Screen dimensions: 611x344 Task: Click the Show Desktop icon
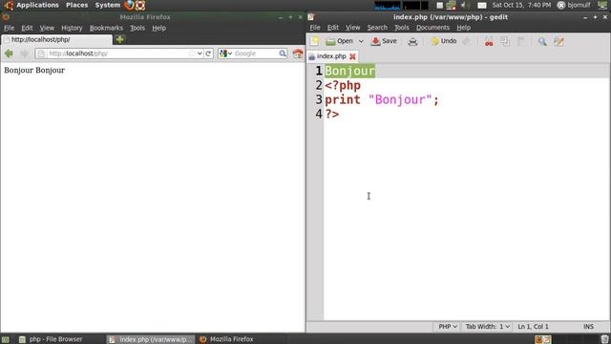point(5,339)
